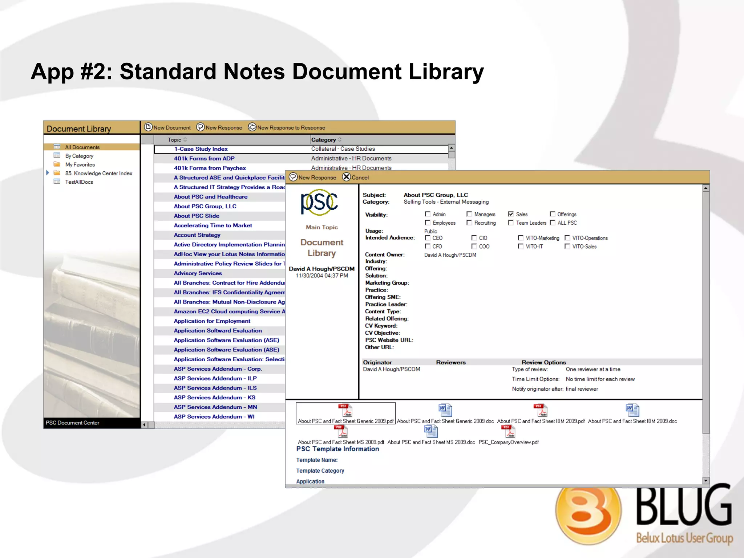Click the PSC logo in document window

coord(320,202)
